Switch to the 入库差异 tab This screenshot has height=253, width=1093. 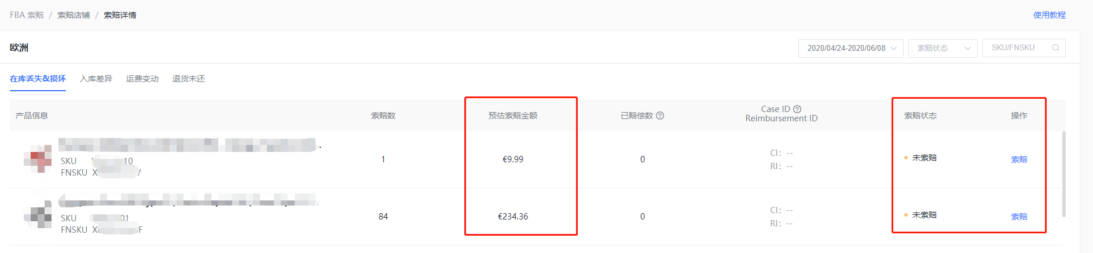tap(96, 79)
